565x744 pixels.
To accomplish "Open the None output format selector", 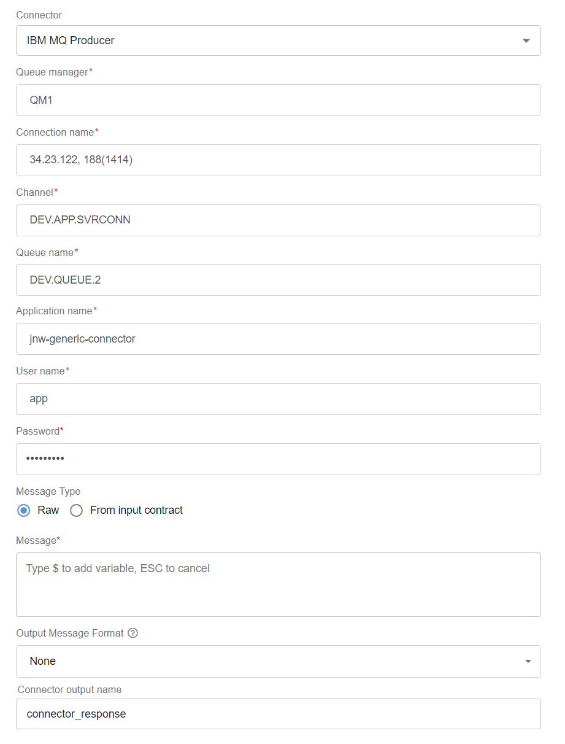I will [x=279, y=661].
